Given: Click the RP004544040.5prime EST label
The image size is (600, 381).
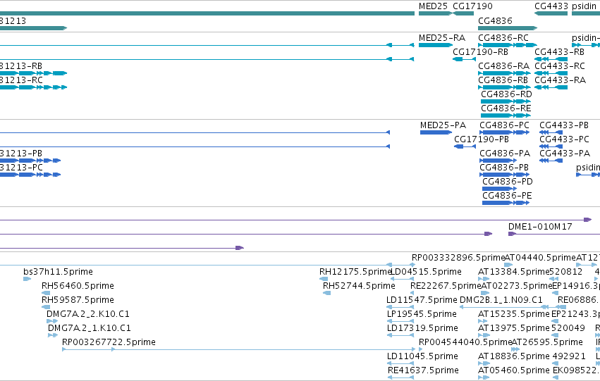Looking at the screenshot, I should pyautogui.click(x=465, y=342).
